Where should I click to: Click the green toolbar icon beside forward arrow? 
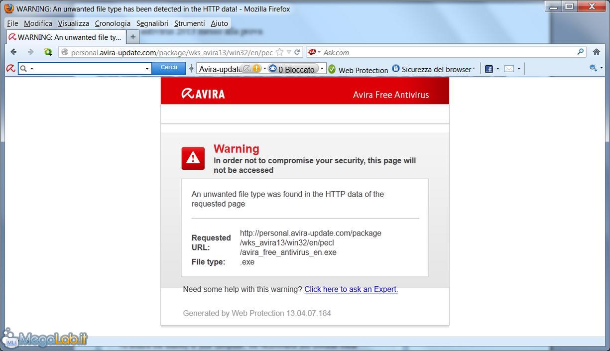click(x=48, y=52)
